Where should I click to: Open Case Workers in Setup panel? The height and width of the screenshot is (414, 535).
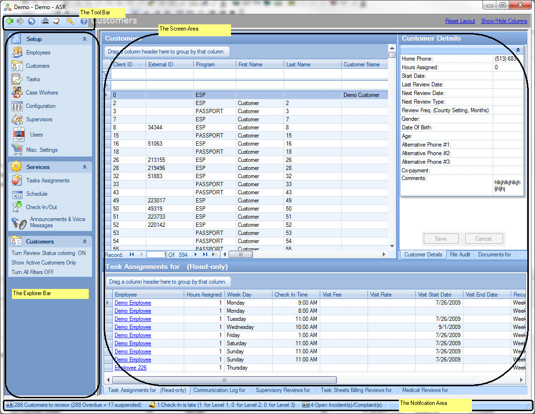pyautogui.click(x=42, y=93)
